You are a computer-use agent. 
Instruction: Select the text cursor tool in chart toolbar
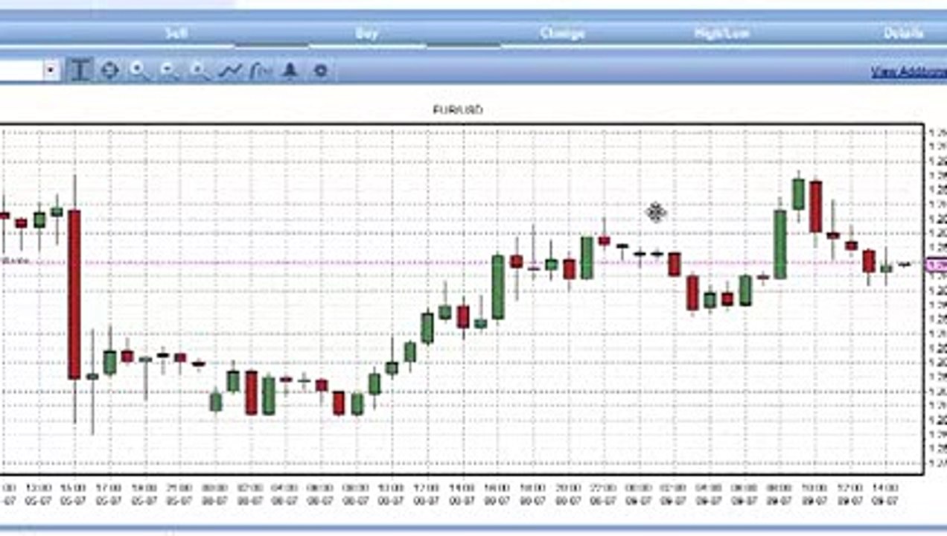(80, 71)
